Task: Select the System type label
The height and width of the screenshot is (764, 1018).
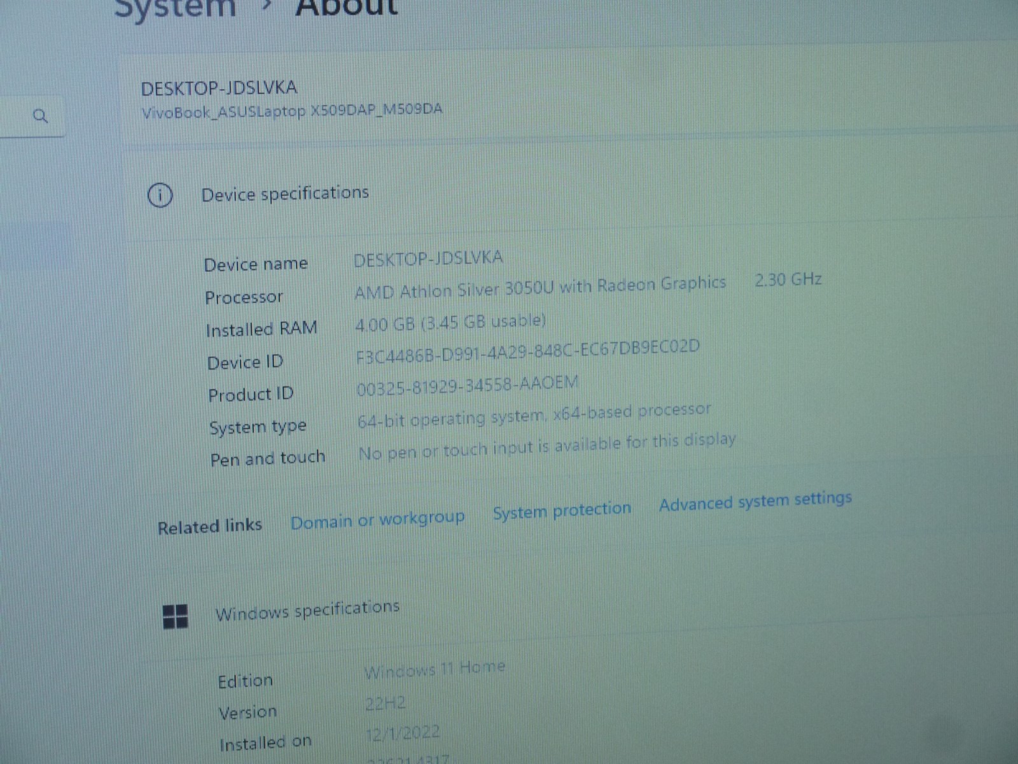Action: [x=258, y=427]
